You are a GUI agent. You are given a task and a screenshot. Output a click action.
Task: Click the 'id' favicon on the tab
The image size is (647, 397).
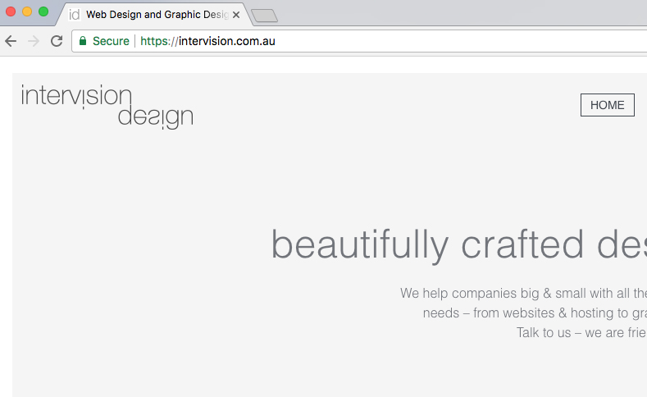pos(75,15)
